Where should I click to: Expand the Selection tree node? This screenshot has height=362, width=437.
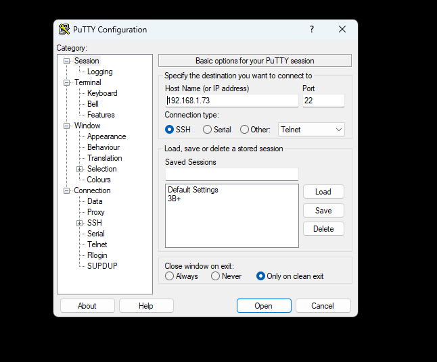[x=79, y=169]
